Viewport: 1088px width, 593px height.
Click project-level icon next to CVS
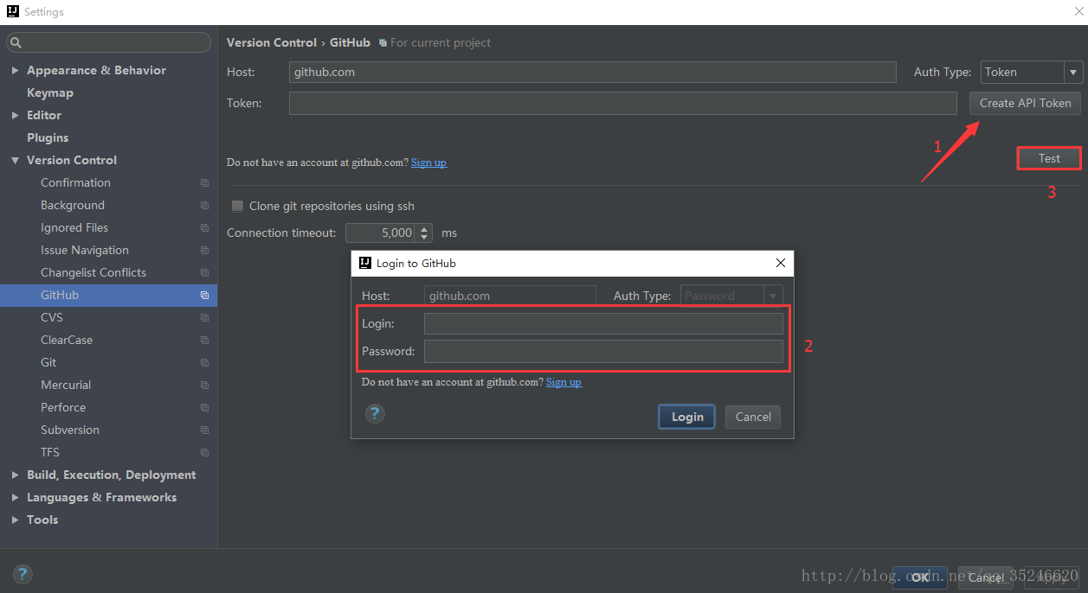[204, 318]
